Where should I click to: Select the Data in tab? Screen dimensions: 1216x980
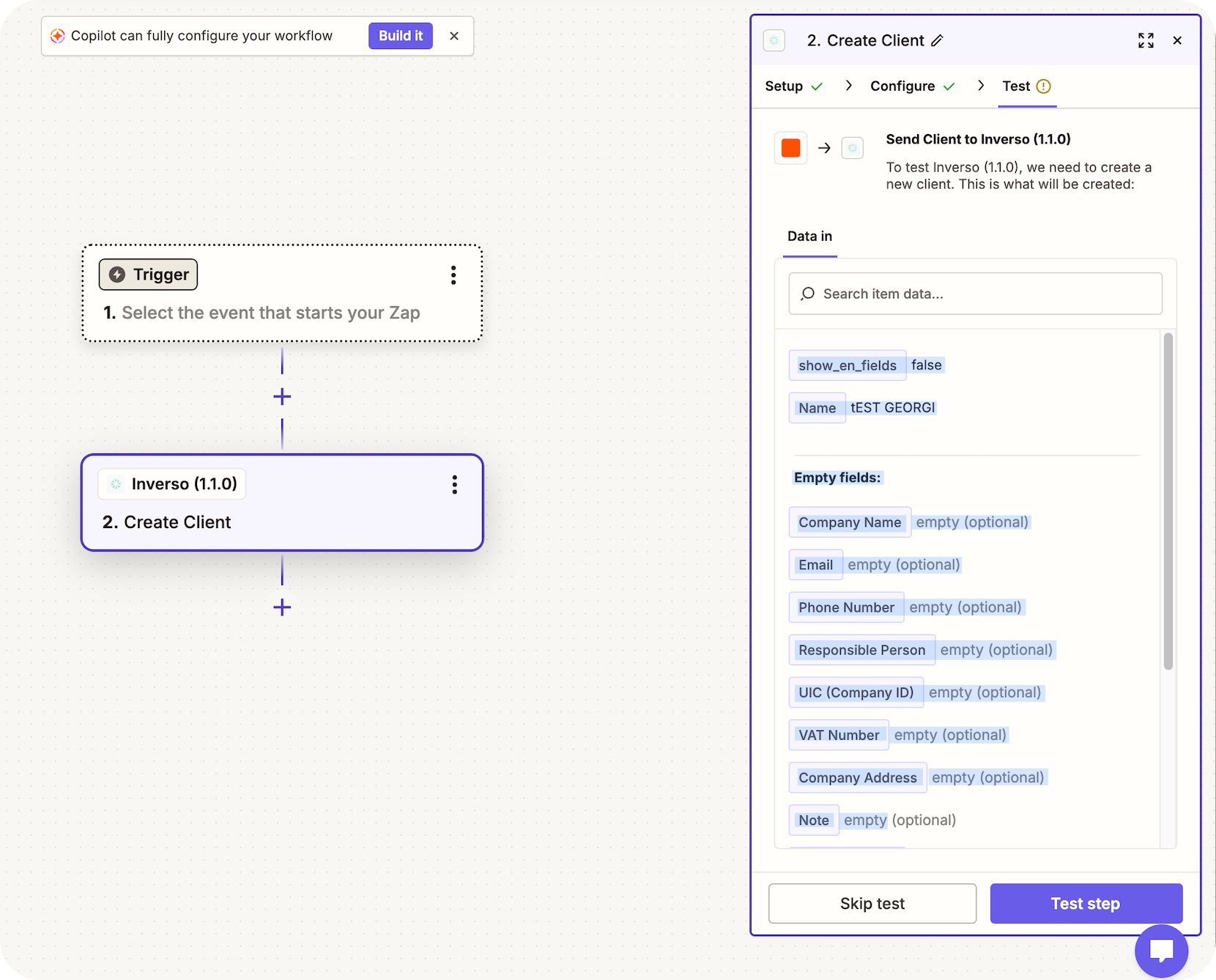pos(809,237)
